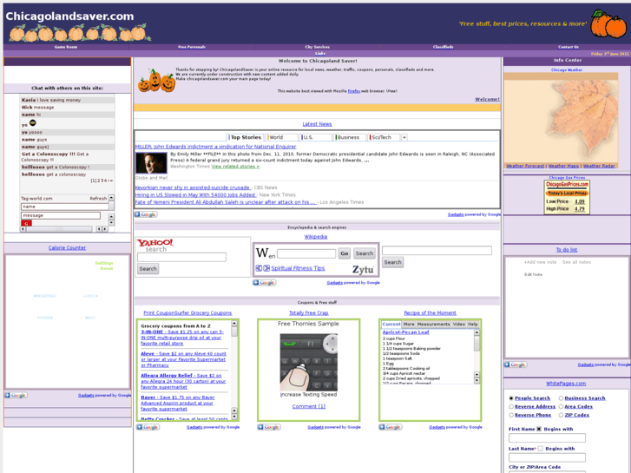Select the Business Search radio button
Viewport: 631px width, 473px height.
561,398
